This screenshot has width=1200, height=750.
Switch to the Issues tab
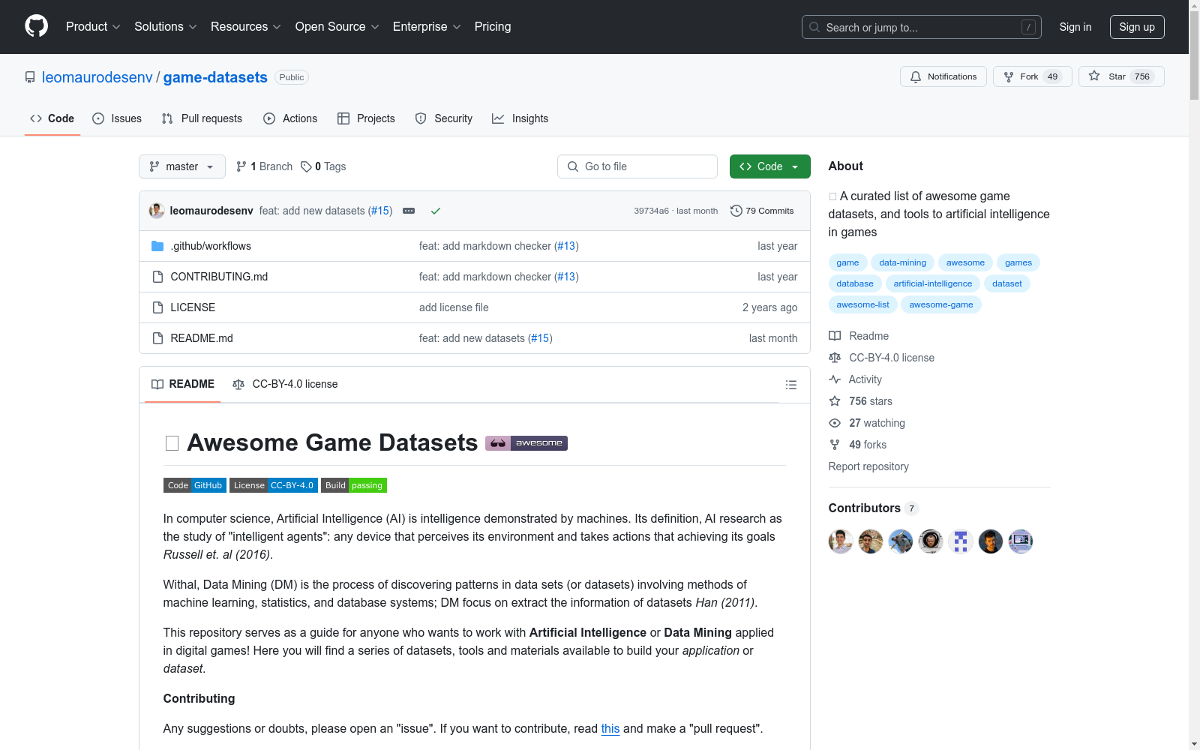pyautogui.click(x=117, y=118)
